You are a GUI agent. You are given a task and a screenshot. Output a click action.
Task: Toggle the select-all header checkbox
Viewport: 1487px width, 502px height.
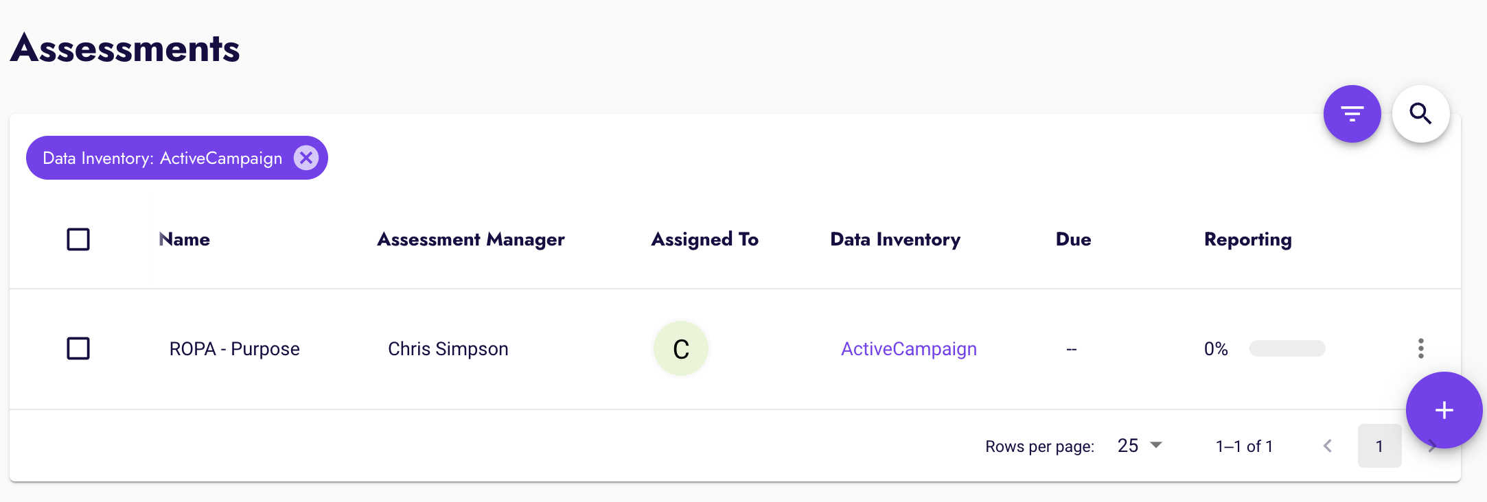[78, 239]
